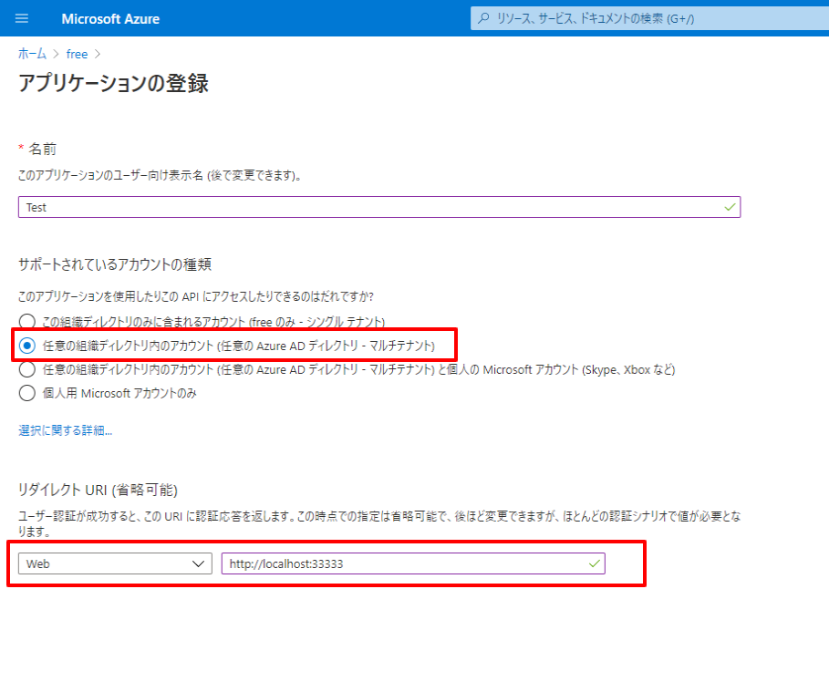Click the green checkmark in the name field
This screenshot has width=829, height=682.
coord(730,207)
